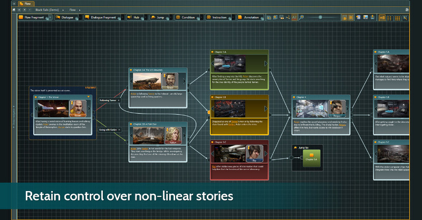
Task: Click the pin icon at breadcrumb bar right
Action: click(x=407, y=9)
